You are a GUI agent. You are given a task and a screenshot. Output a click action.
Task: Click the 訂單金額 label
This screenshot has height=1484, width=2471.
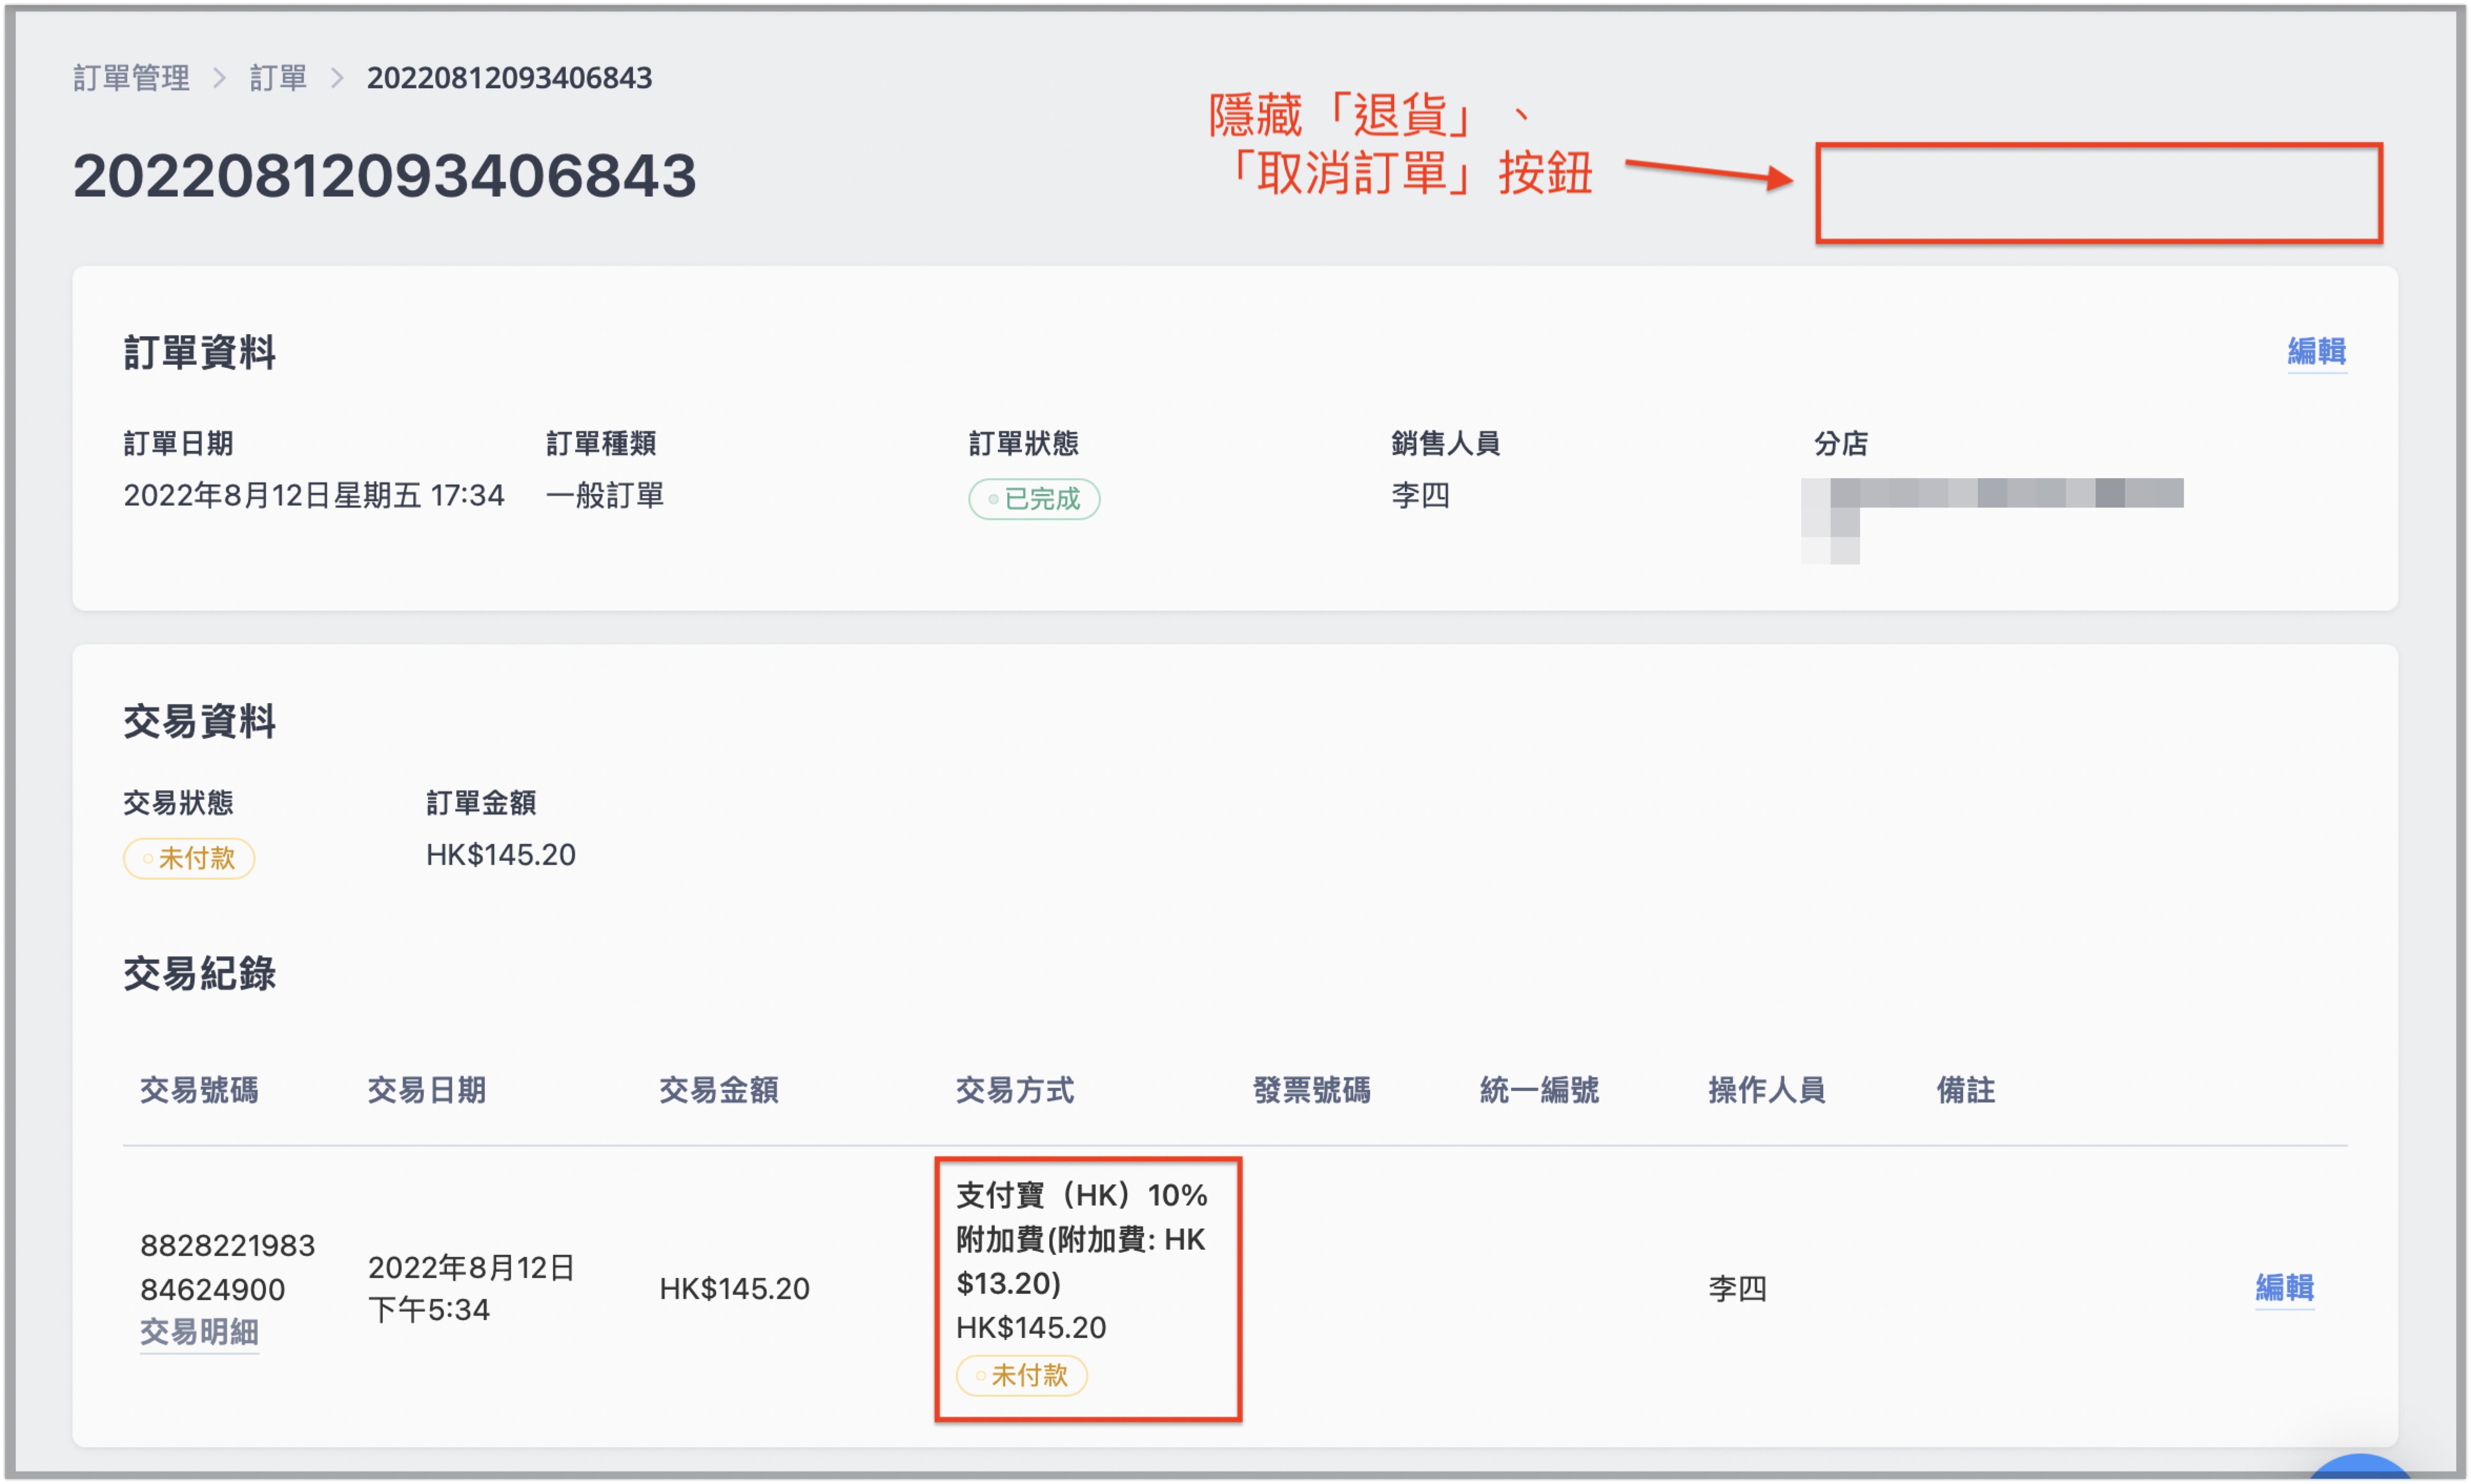(480, 802)
